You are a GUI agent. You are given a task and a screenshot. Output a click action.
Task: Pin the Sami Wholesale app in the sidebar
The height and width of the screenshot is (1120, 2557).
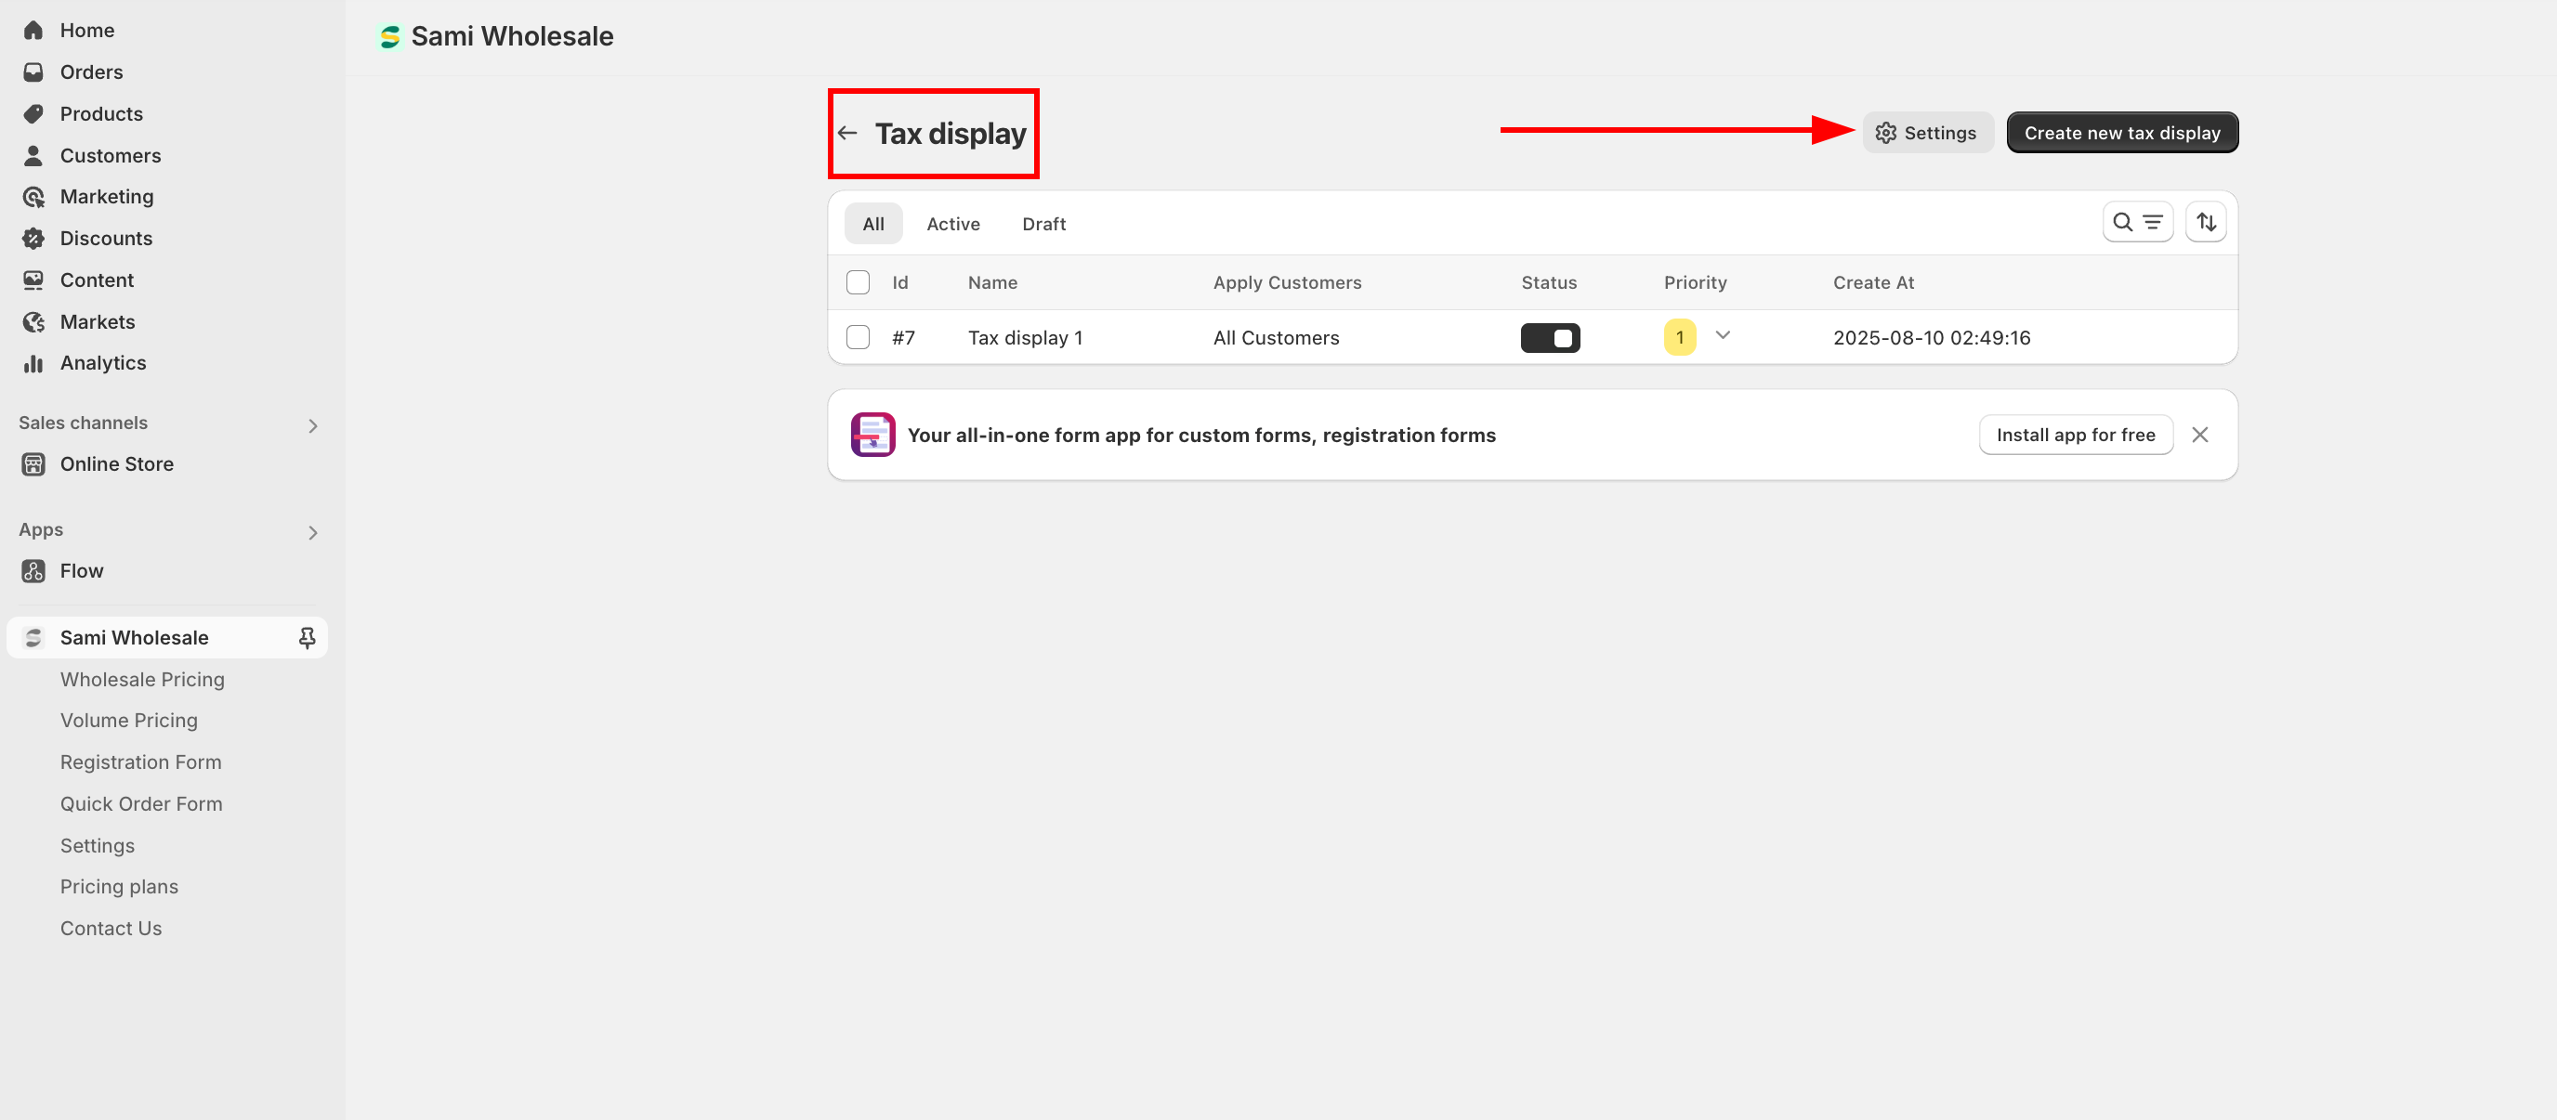click(307, 638)
